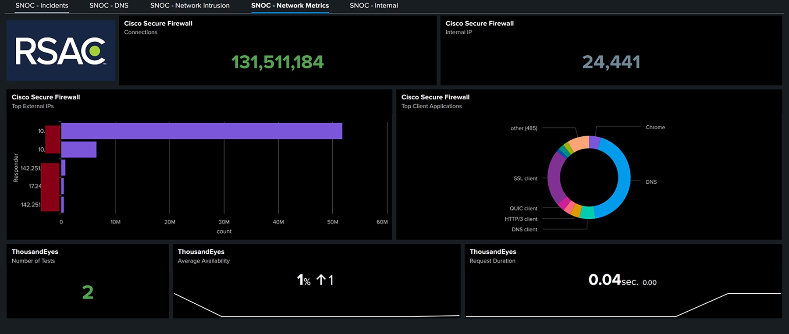Viewport: 789px width, 334px height.
Task: Select the SNOC - Network Metrics tab
Action: tap(290, 6)
